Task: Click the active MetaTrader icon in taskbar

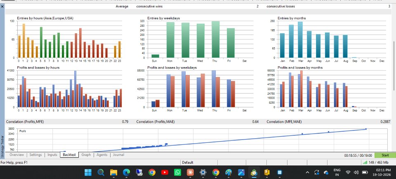Action: pos(254,172)
